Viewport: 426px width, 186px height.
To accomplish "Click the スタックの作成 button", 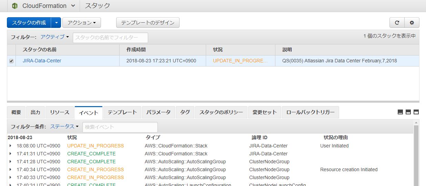I will point(29,23).
